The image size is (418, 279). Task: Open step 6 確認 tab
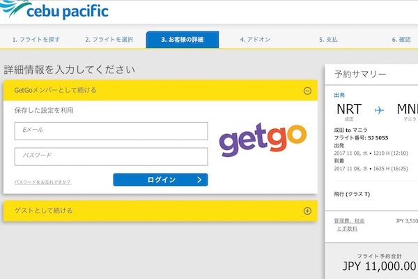pyautogui.click(x=401, y=40)
